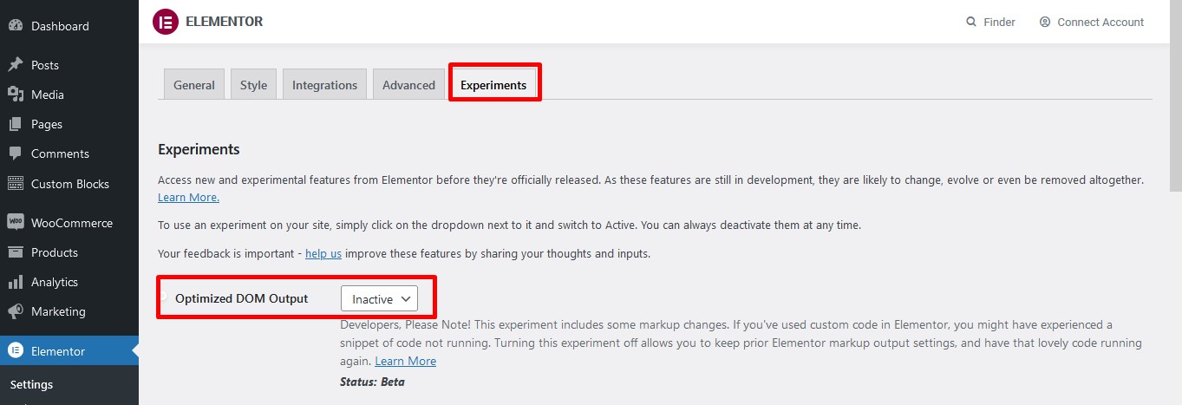Open the Integrations tab
The height and width of the screenshot is (405, 1182).
tap(324, 85)
